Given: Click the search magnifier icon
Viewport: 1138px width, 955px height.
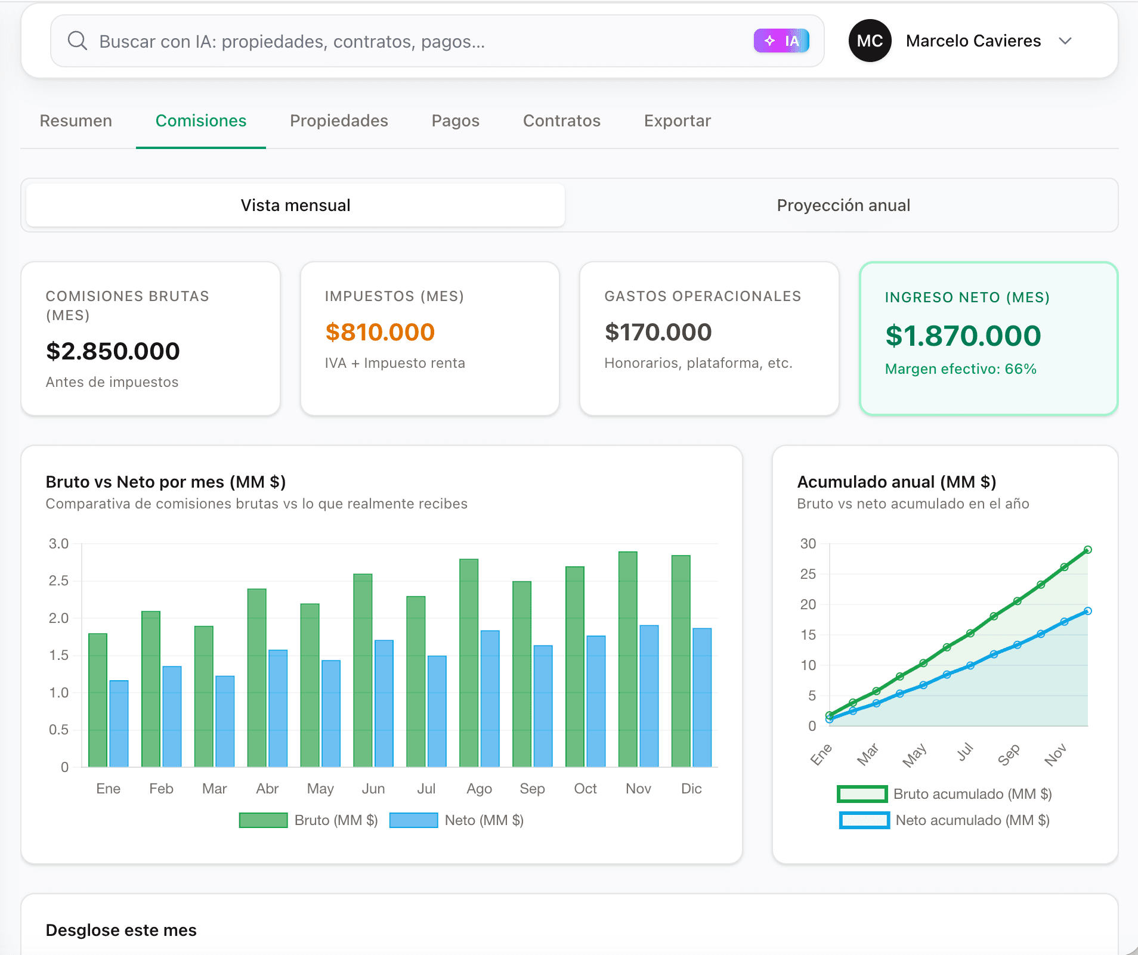Looking at the screenshot, I should click(78, 41).
